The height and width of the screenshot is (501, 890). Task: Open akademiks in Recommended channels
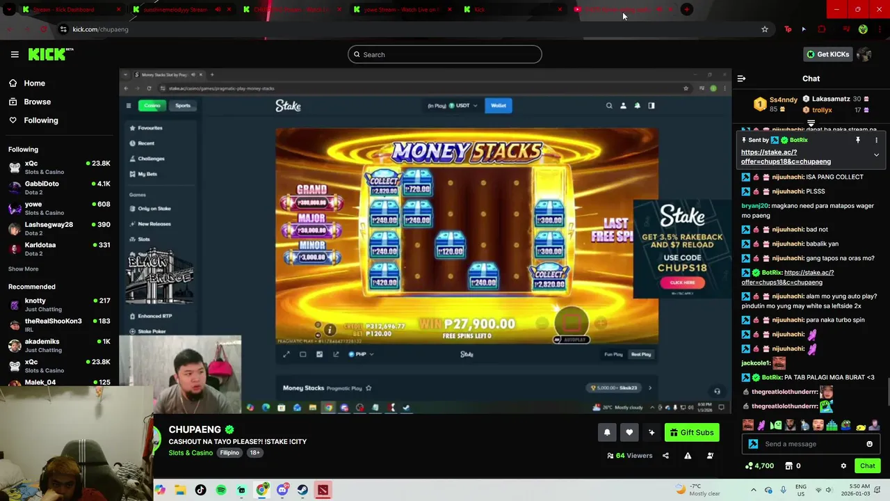tap(59, 345)
